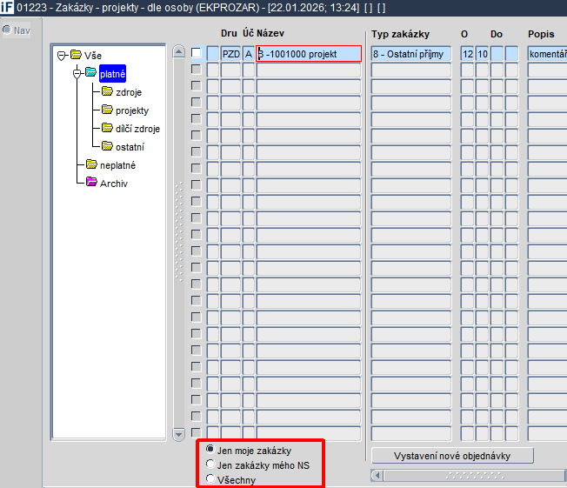
Task: Open the projekty tree item
Action: [132, 110]
